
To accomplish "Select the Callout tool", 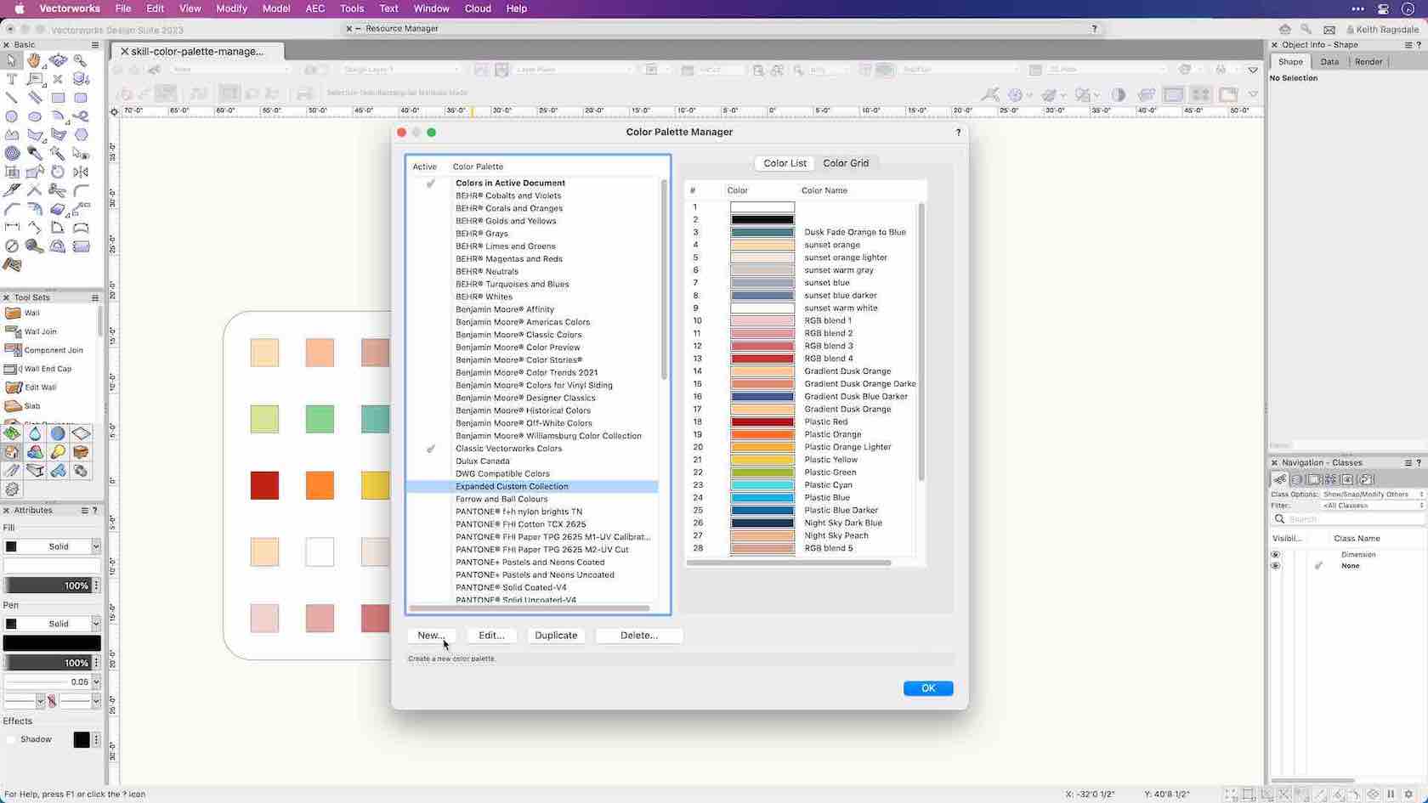I will [x=34, y=79].
